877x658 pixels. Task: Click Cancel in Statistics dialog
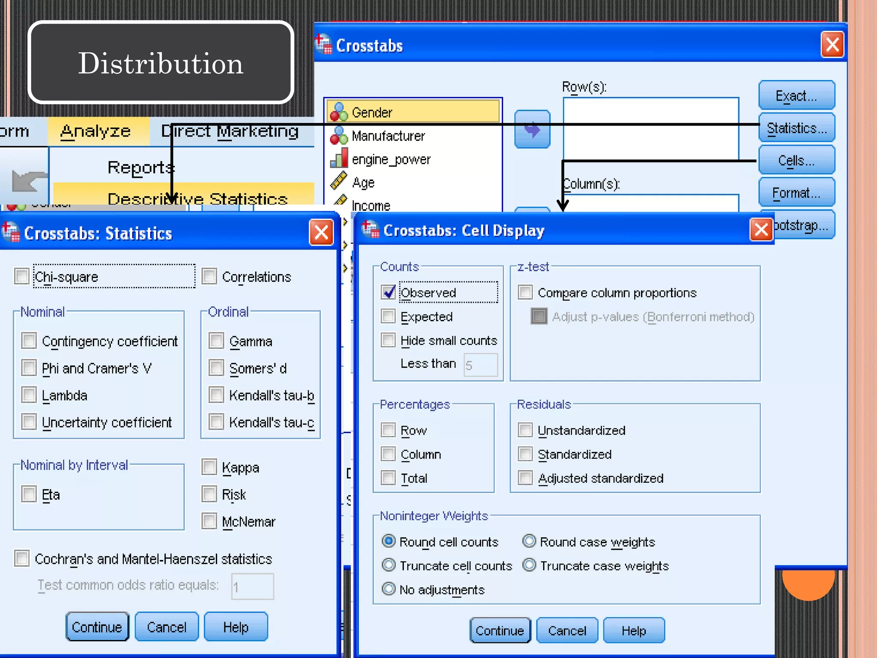(x=167, y=627)
